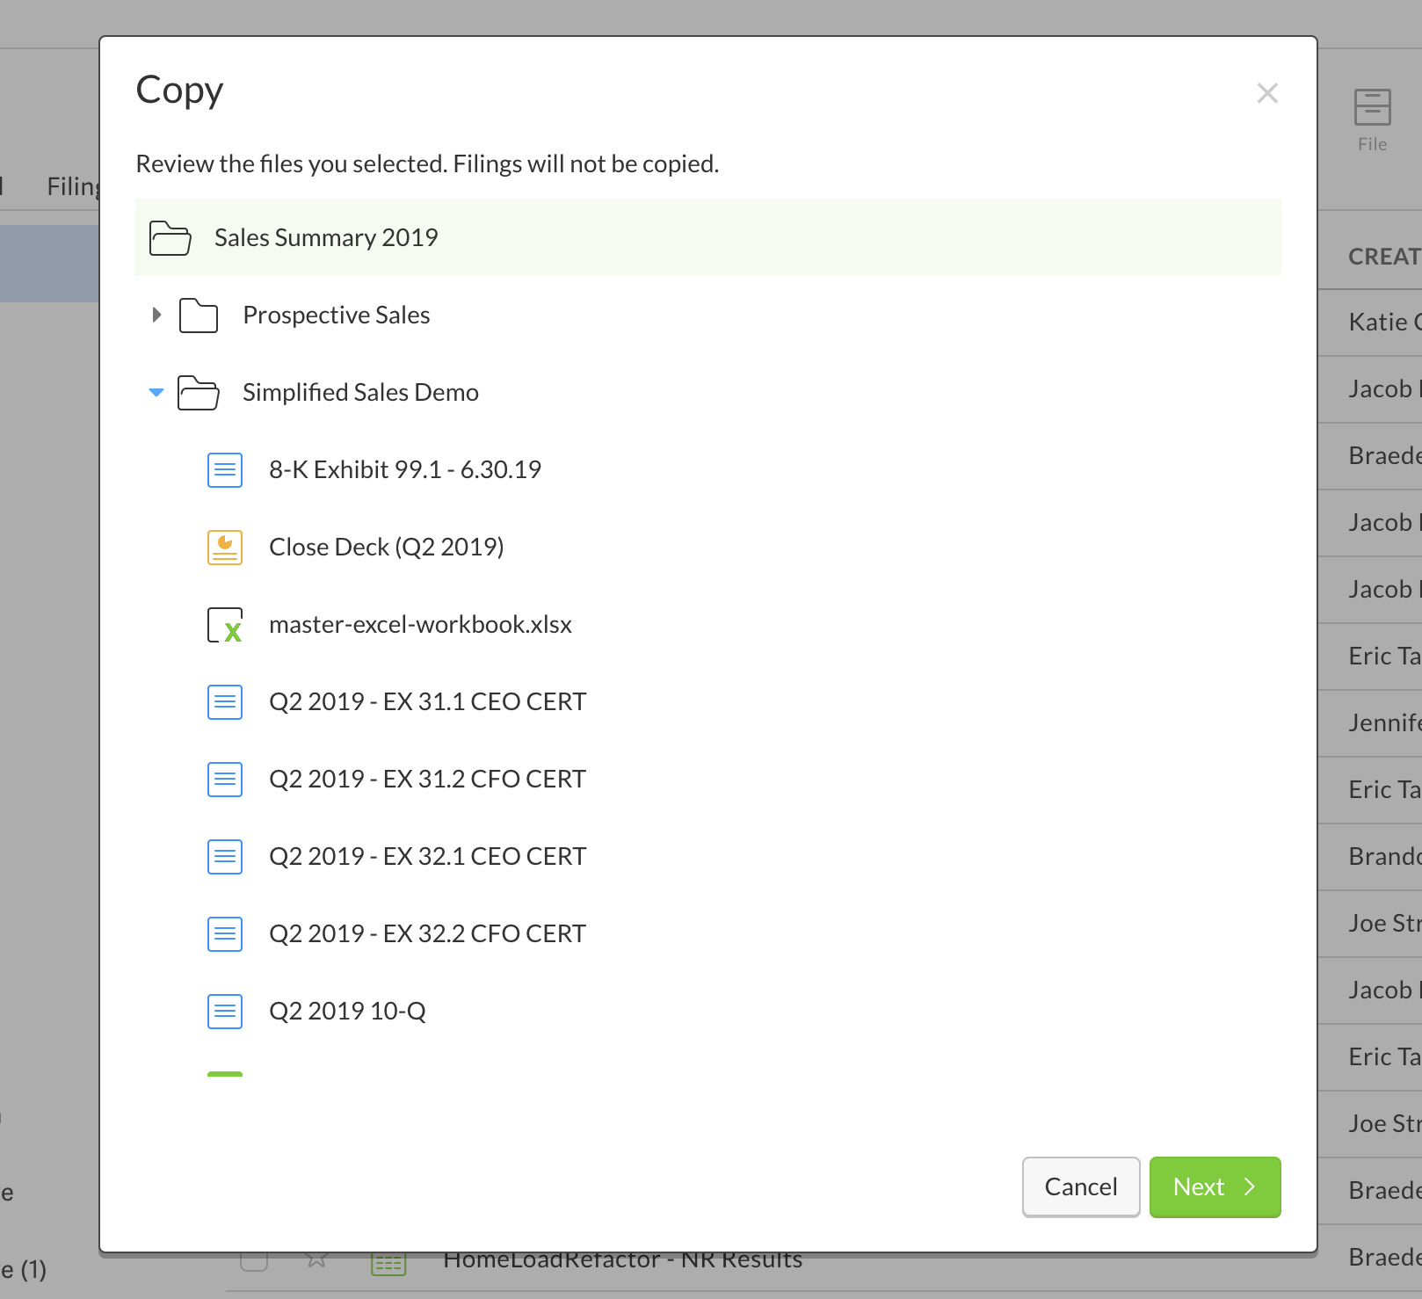Viewport: 1422px width, 1299px height.
Task: Select Q2 2019 - EX 32.1 CEO CERT
Action: click(427, 856)
